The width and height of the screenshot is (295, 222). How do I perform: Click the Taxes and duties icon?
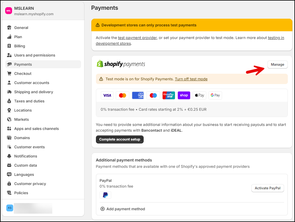9,101
